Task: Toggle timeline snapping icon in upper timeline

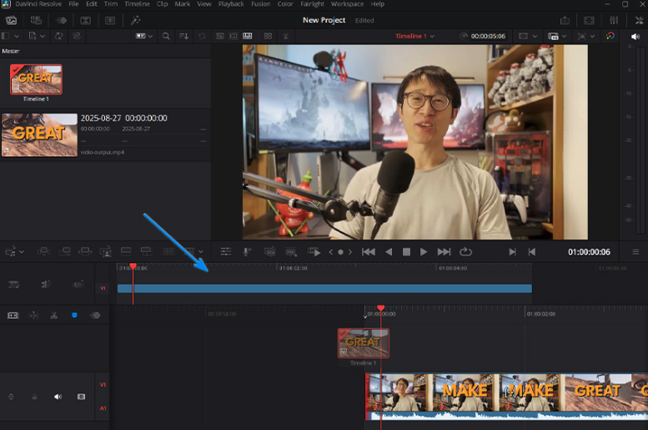Action: 46,285
